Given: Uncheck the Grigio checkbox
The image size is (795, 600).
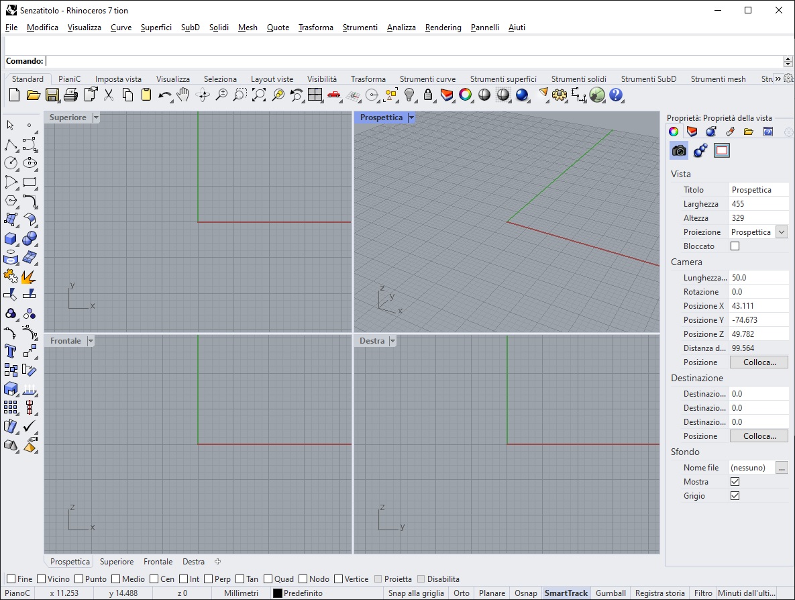Looking at the screenshot, I should point(735,495).
